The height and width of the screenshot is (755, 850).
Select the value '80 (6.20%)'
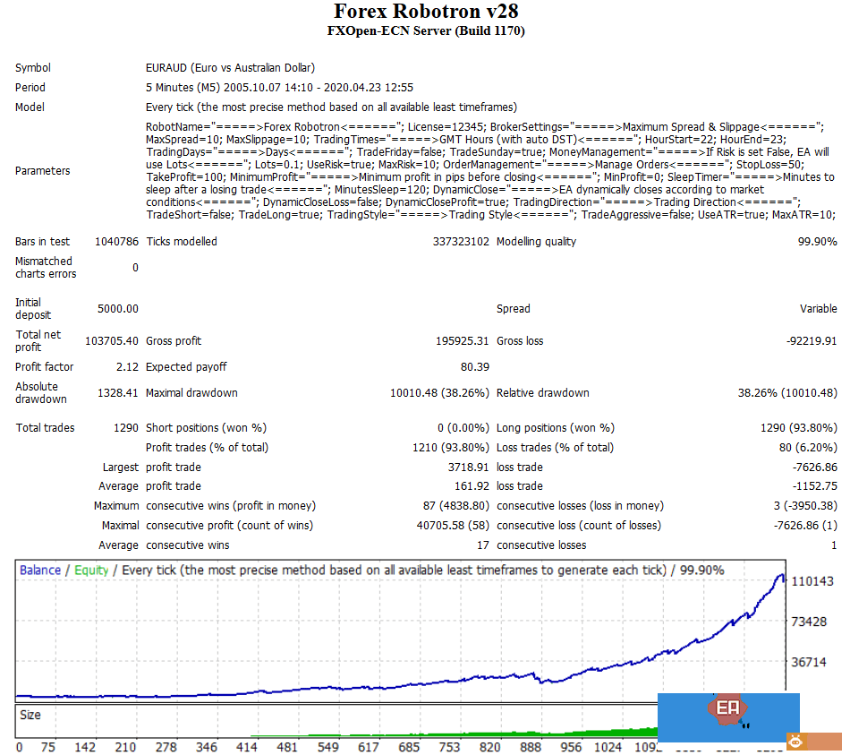pos(808,447)
